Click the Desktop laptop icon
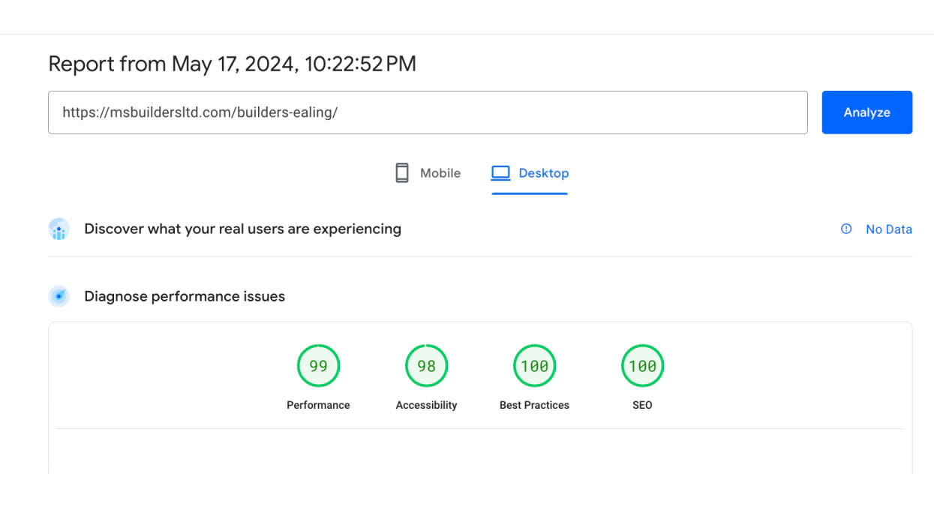Viewport: 934px width, 510px height. tap(500, 173)
